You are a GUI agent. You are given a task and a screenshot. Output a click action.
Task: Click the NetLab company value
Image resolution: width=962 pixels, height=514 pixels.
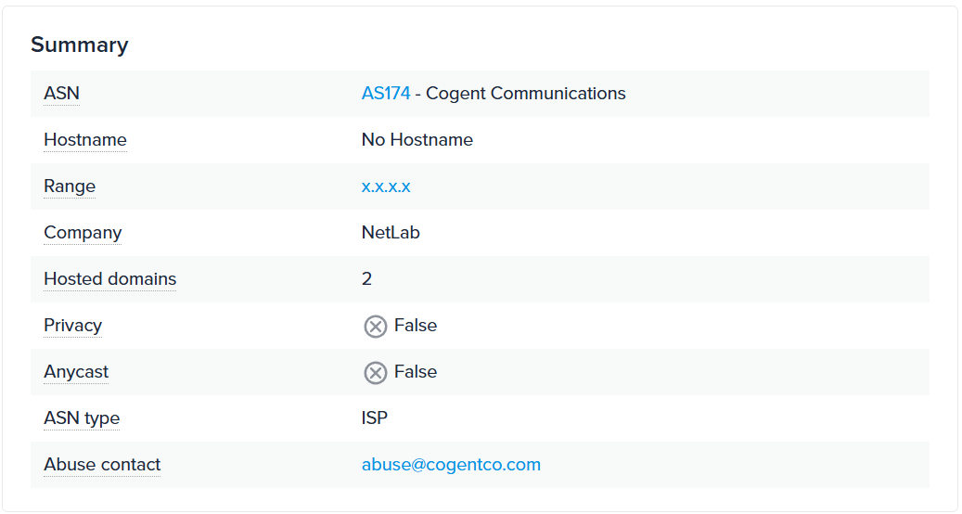pyautogui.click(x=391, y=233)
